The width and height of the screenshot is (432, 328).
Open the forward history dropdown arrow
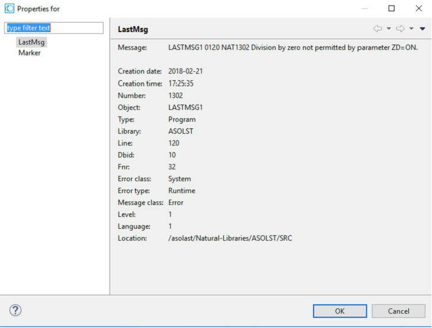[411, 29]
